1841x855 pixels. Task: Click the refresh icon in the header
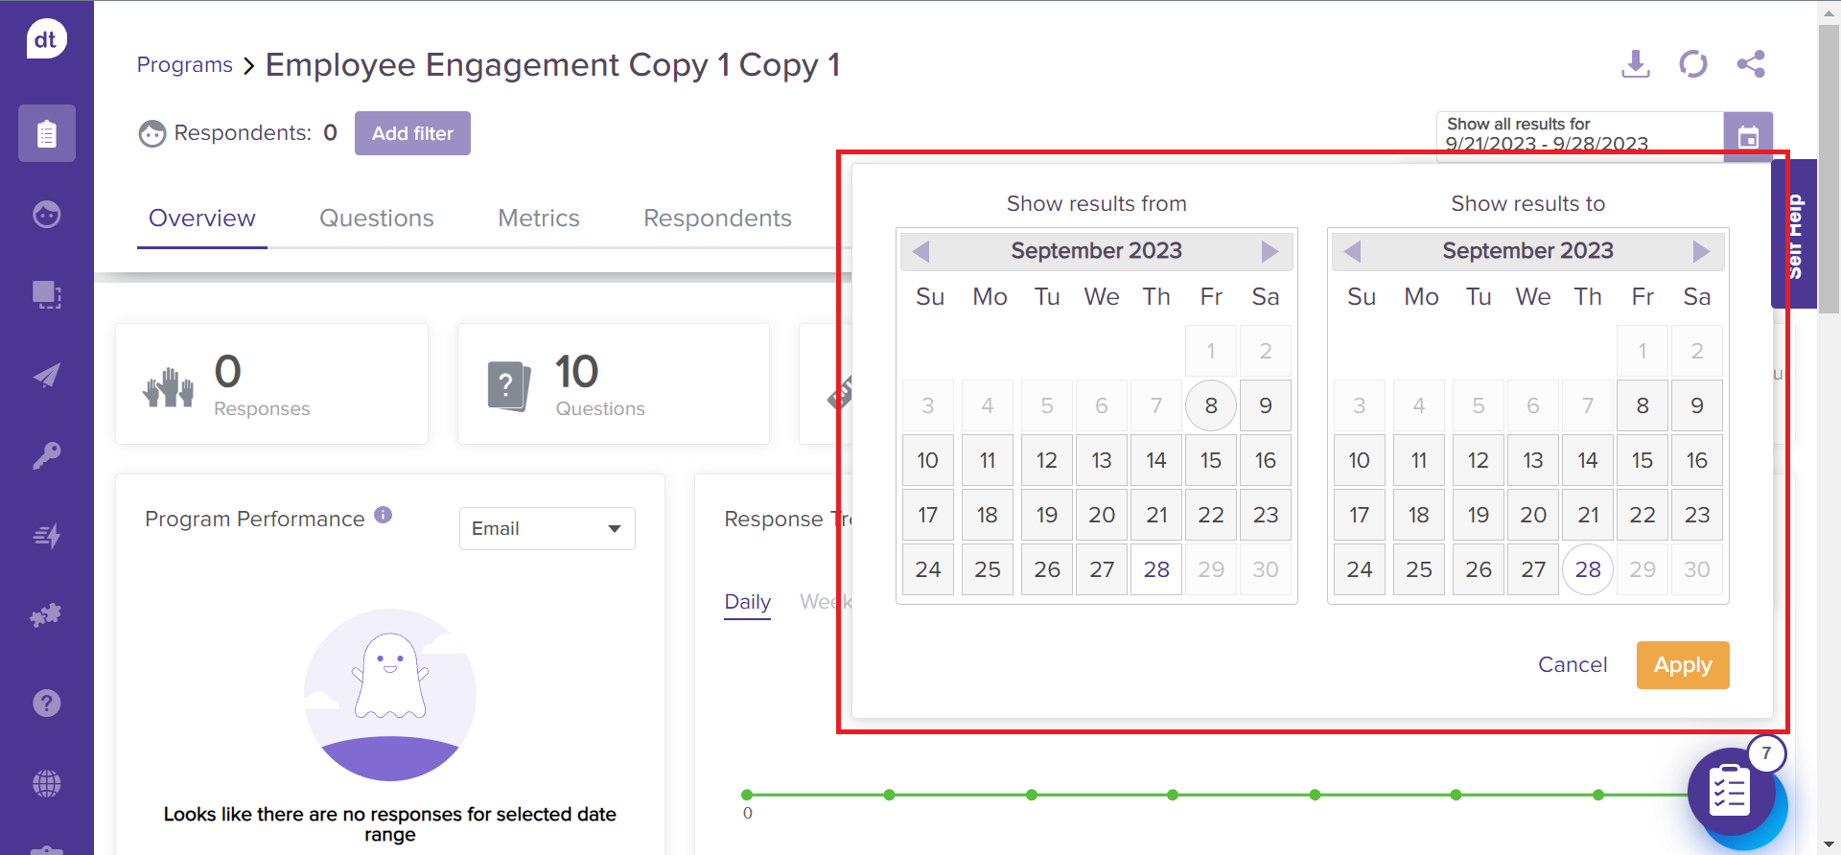(x=1692, y=64)
